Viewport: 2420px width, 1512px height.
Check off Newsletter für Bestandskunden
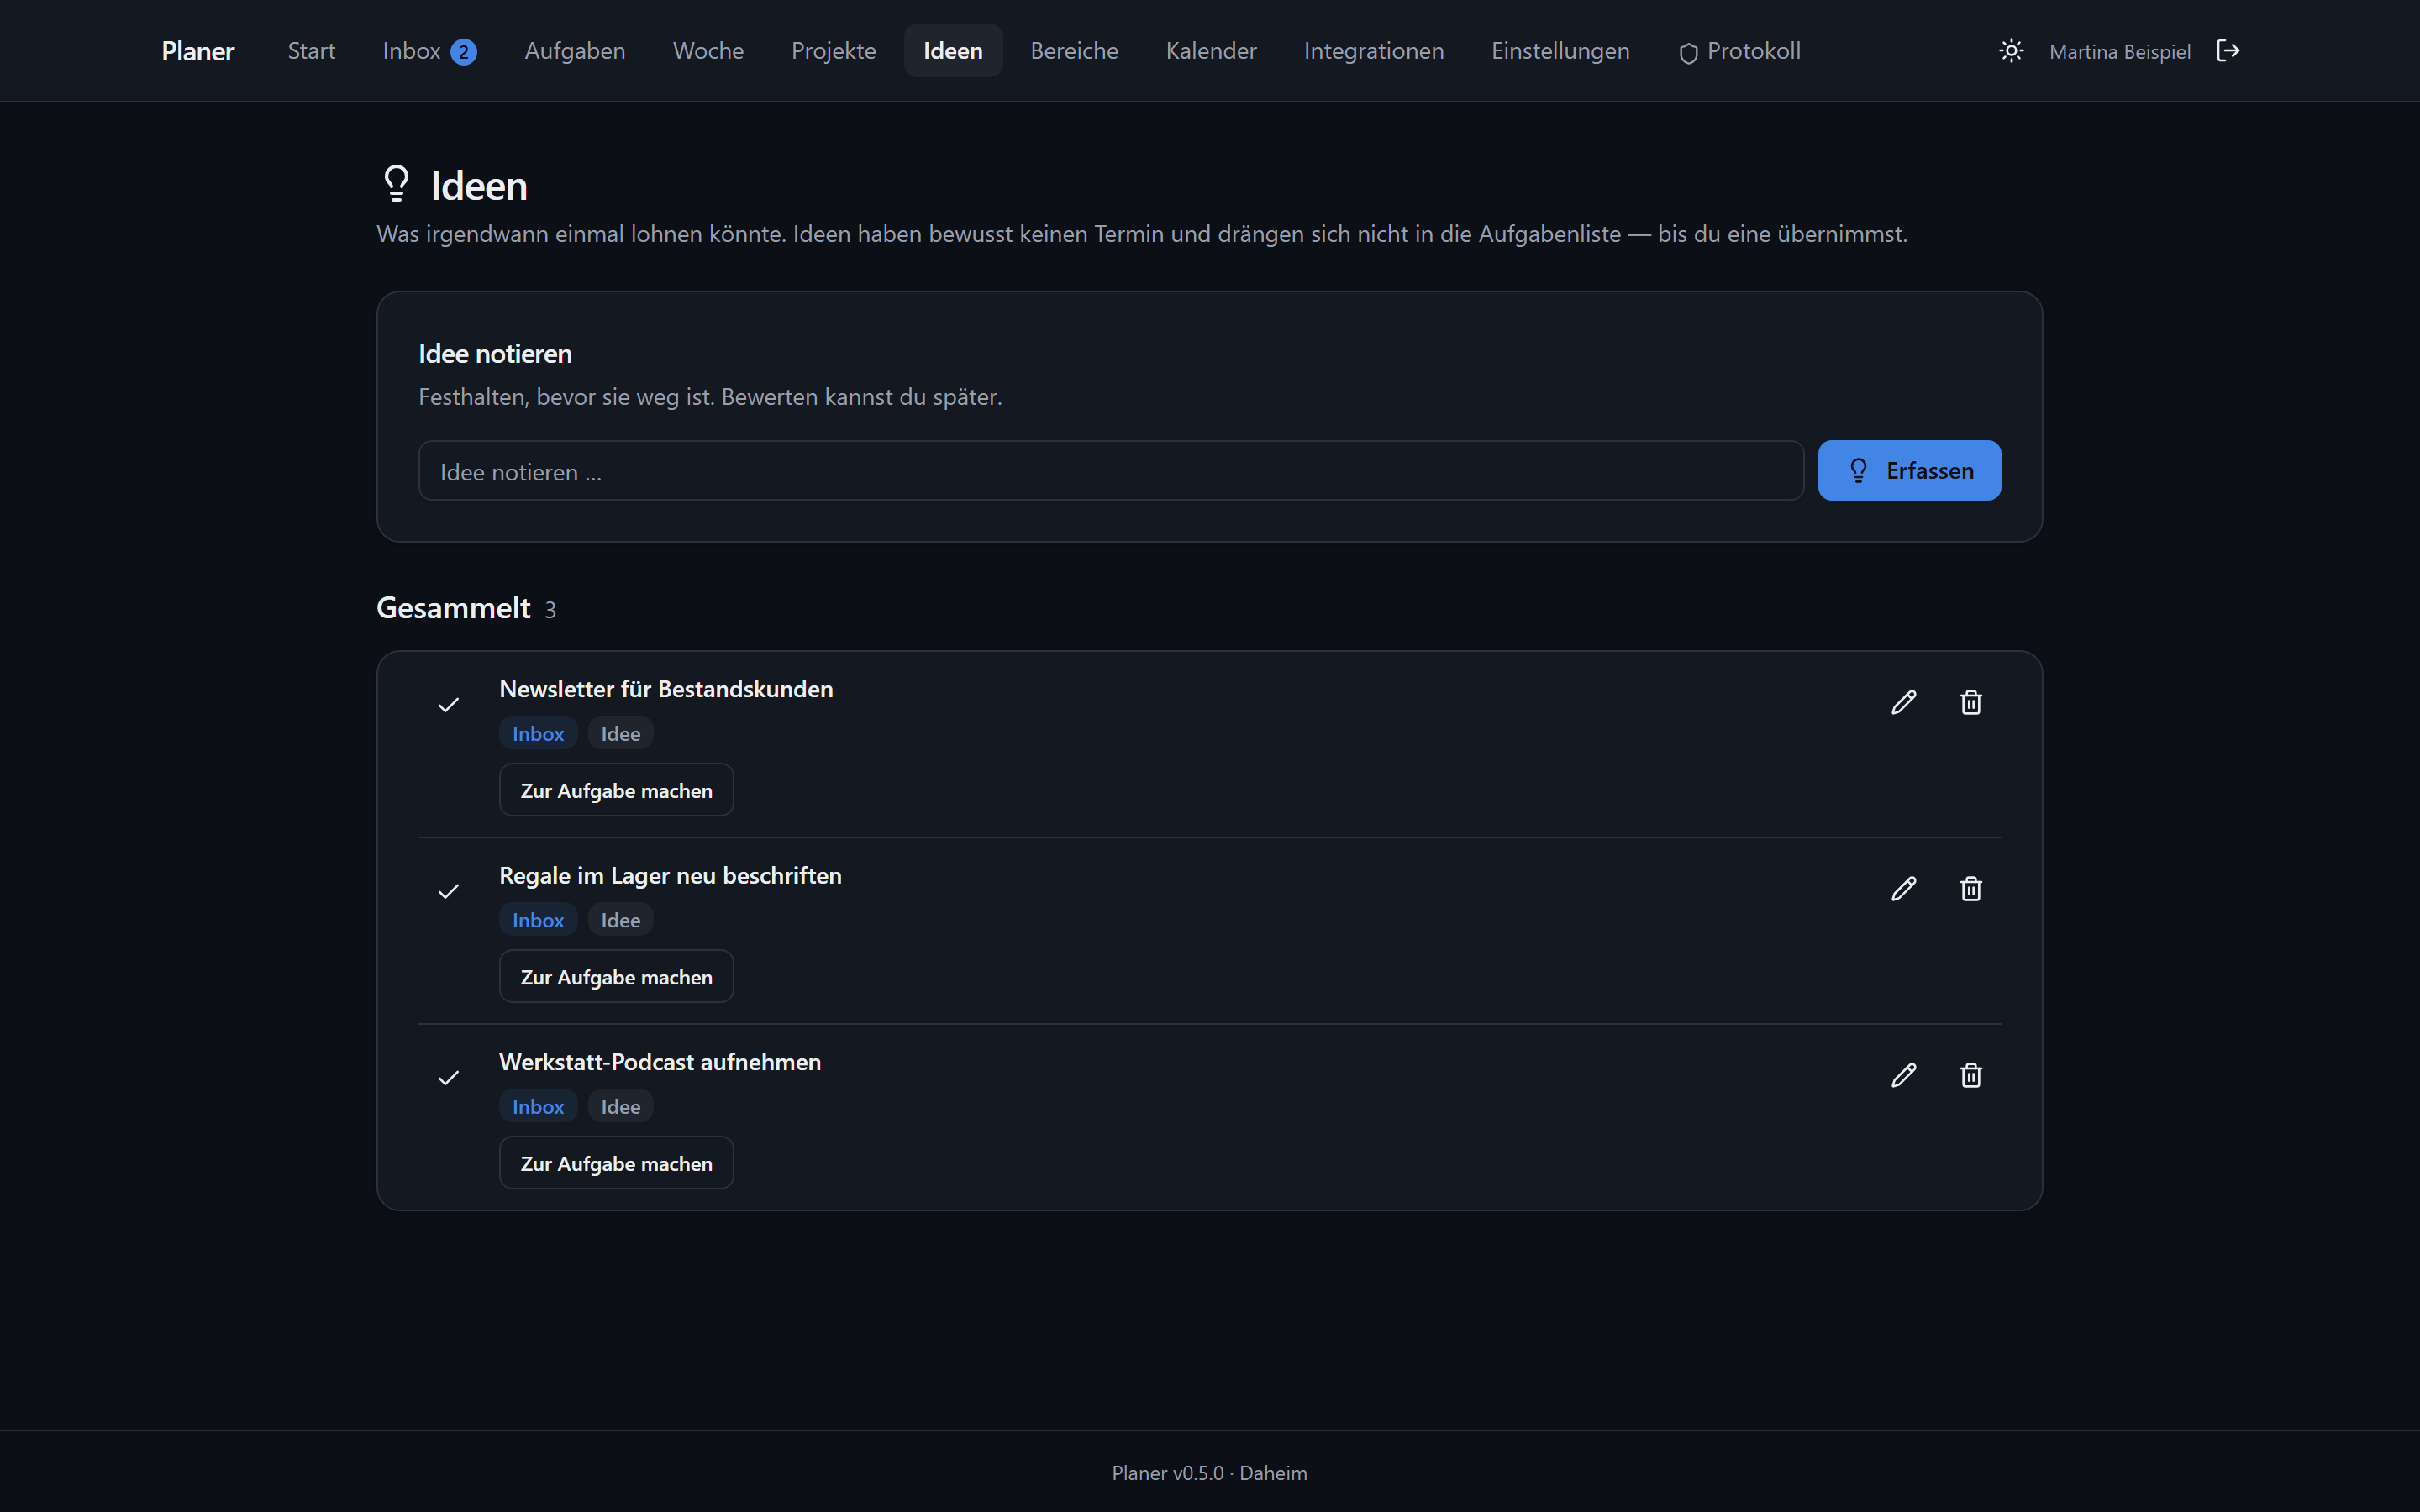[449, 705]
